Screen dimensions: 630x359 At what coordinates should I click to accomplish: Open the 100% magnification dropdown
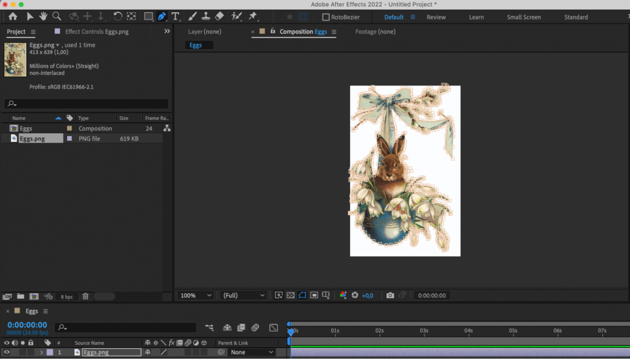click(195, 295)
